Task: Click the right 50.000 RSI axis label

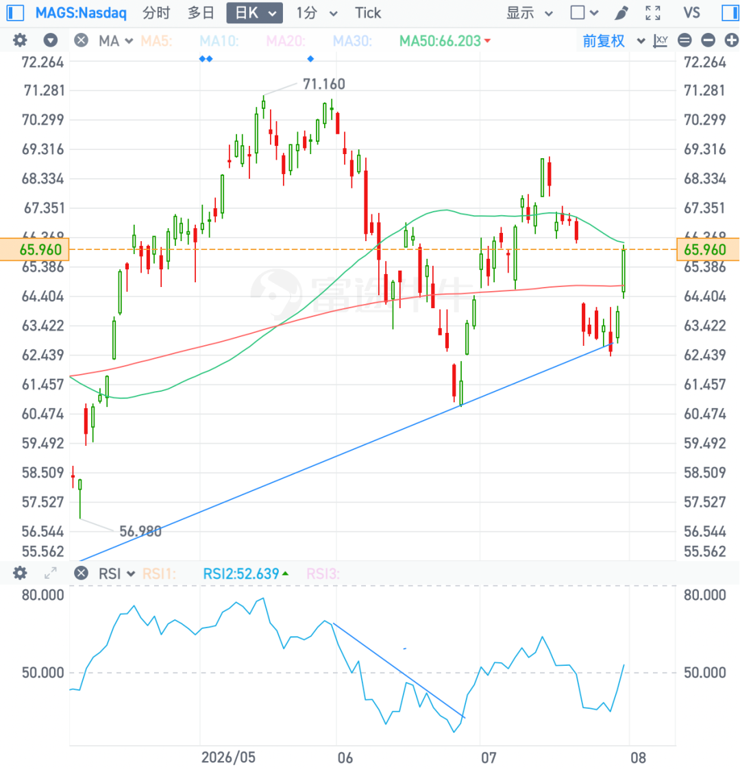Action: pyautogui.click(x=705, y=673)
